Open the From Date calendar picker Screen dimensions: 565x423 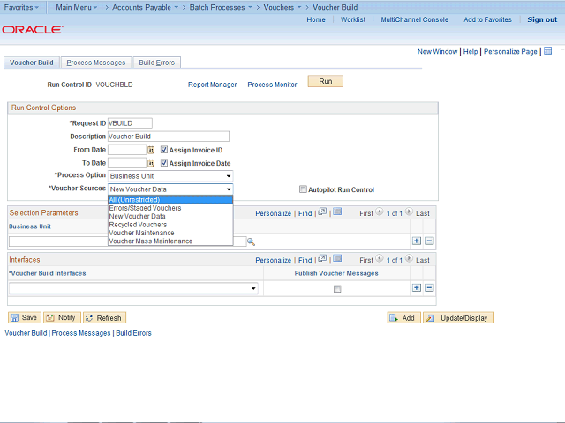click(151, 150)
